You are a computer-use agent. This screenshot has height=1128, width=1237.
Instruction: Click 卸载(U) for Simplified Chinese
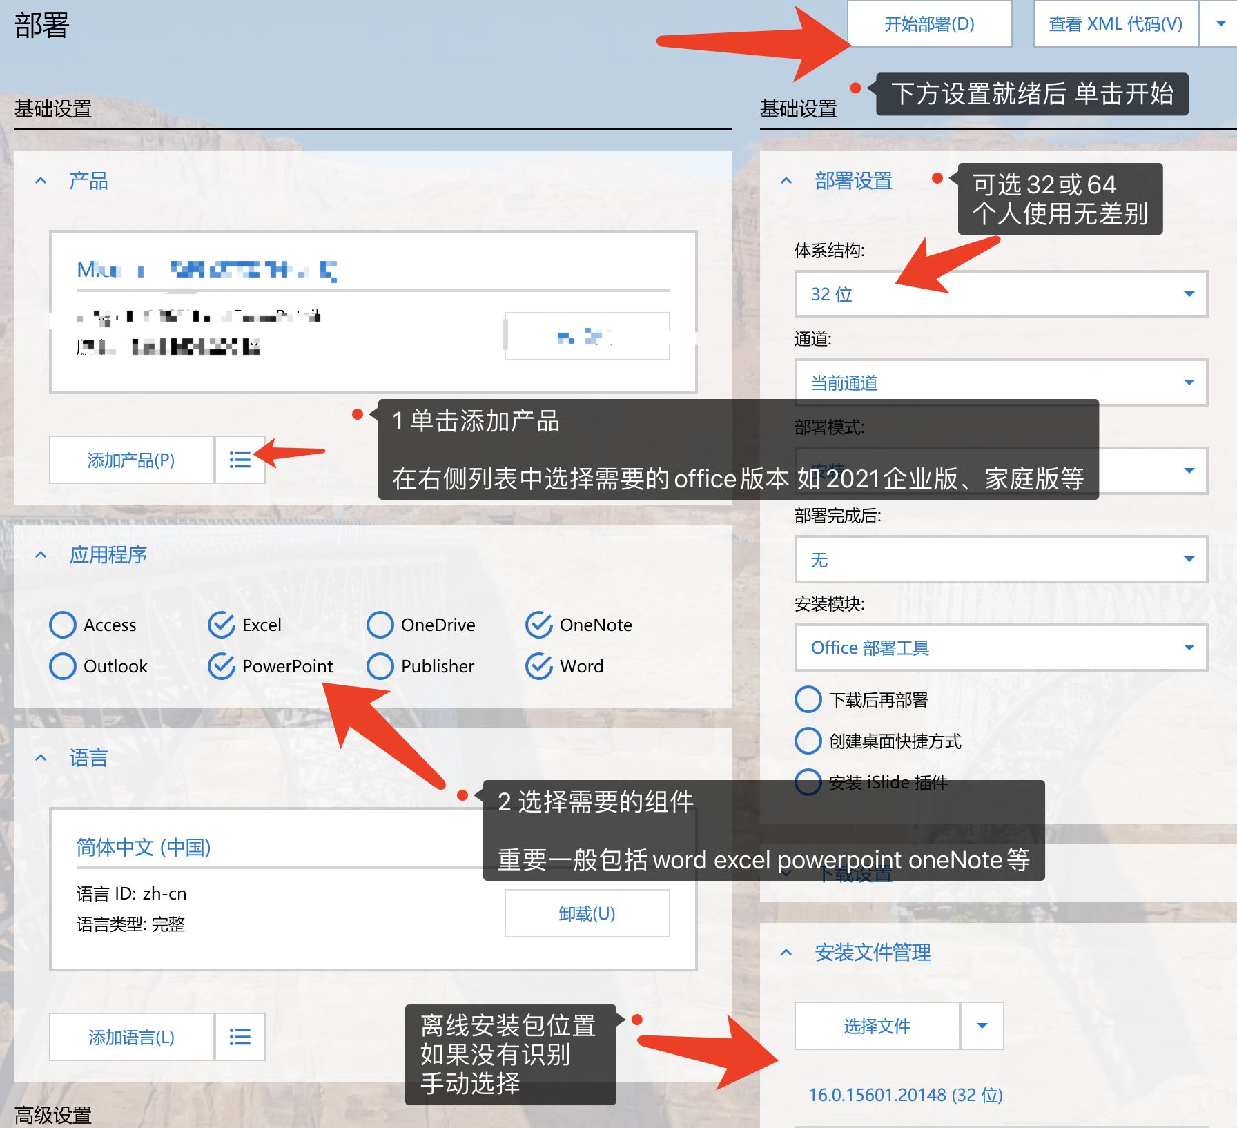587,913
